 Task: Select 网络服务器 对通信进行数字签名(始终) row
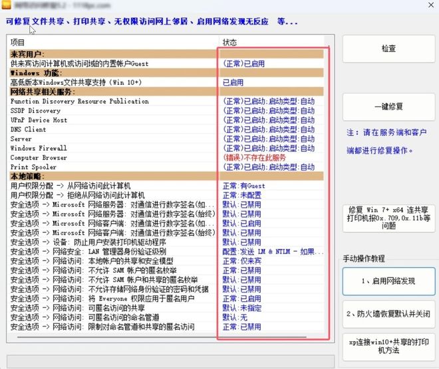(166, 214)
